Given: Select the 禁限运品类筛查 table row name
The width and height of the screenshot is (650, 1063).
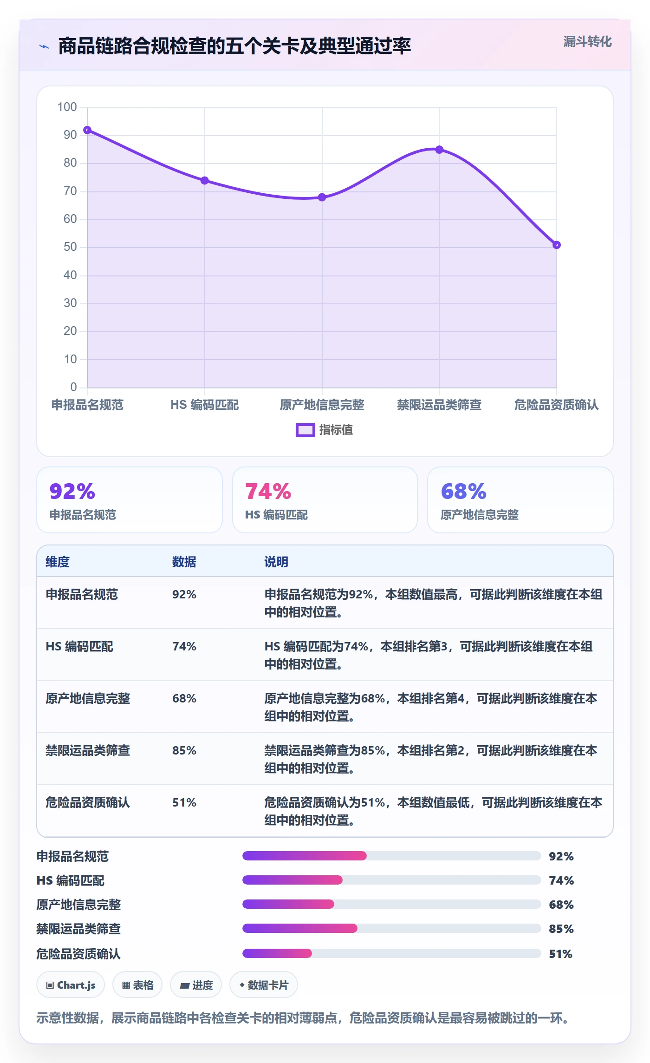Looking at the screenshot, I should [88, 750].
